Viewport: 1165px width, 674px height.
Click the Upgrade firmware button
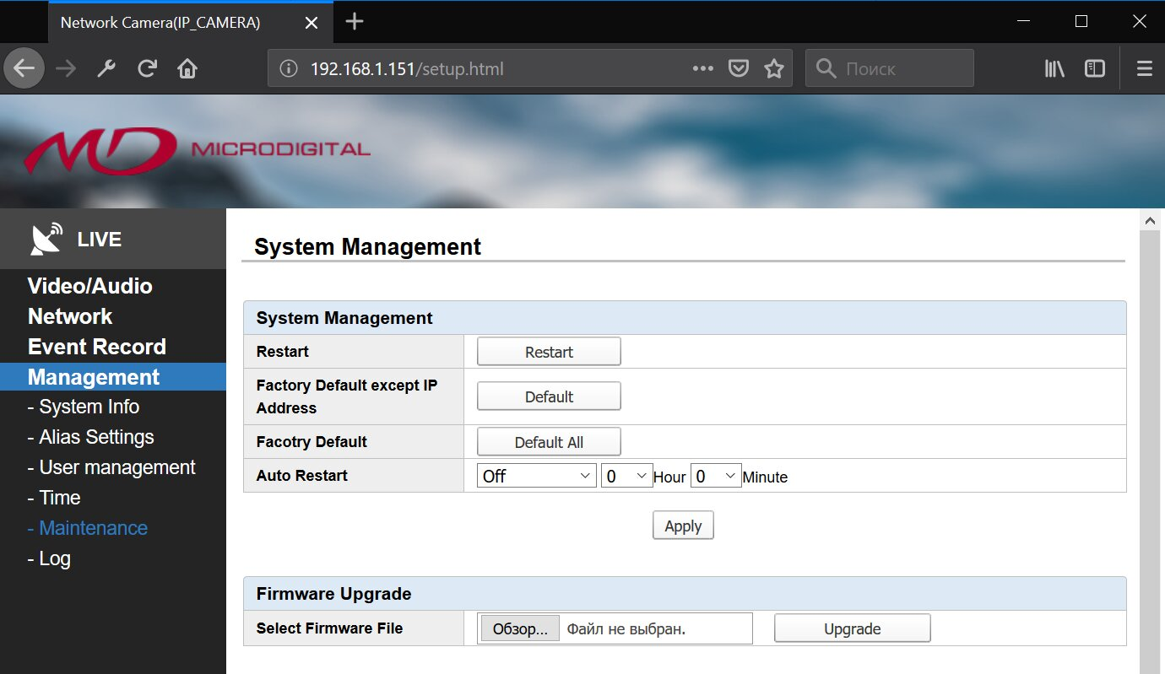click(853, 628)
